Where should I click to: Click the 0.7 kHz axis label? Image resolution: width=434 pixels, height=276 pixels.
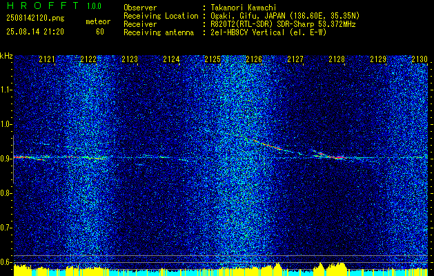(x=6, y=228)
